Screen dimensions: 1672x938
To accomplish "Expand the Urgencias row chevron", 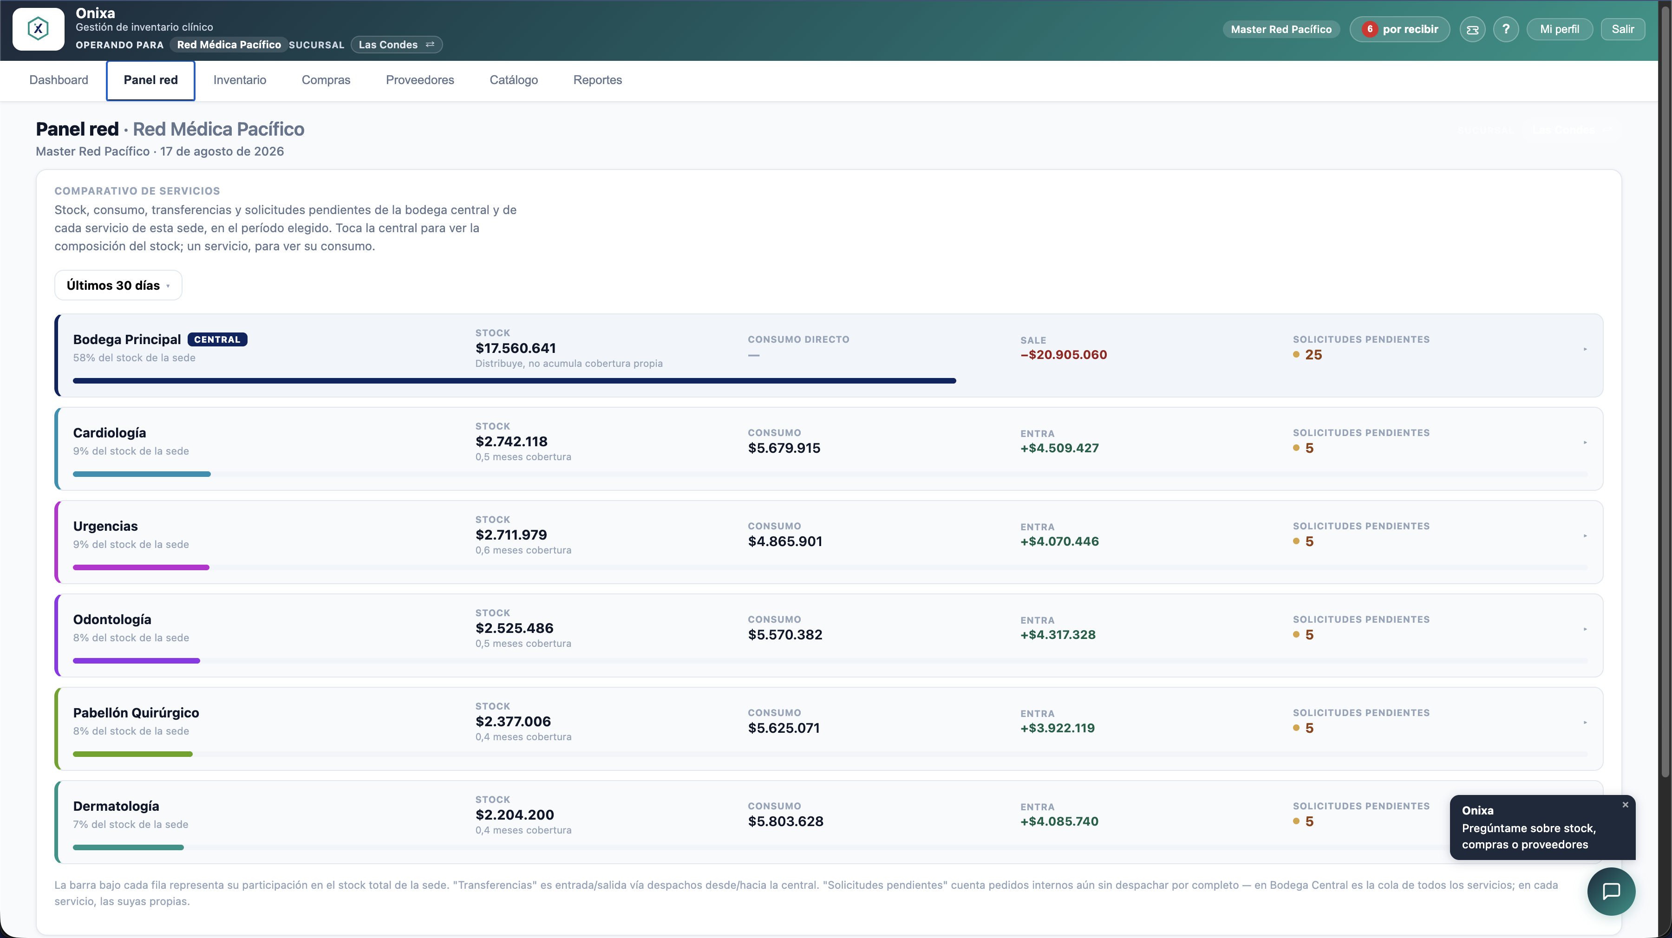I will click(x=1585, y=536).
